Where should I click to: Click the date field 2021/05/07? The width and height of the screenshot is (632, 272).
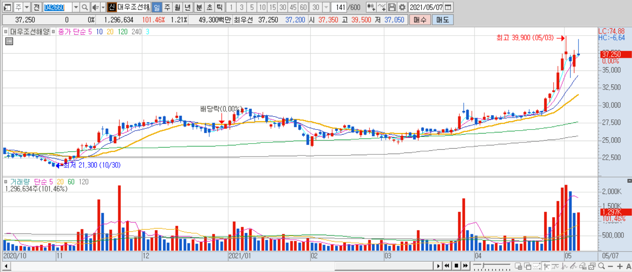pyautogui.click(x=426, y=7)
